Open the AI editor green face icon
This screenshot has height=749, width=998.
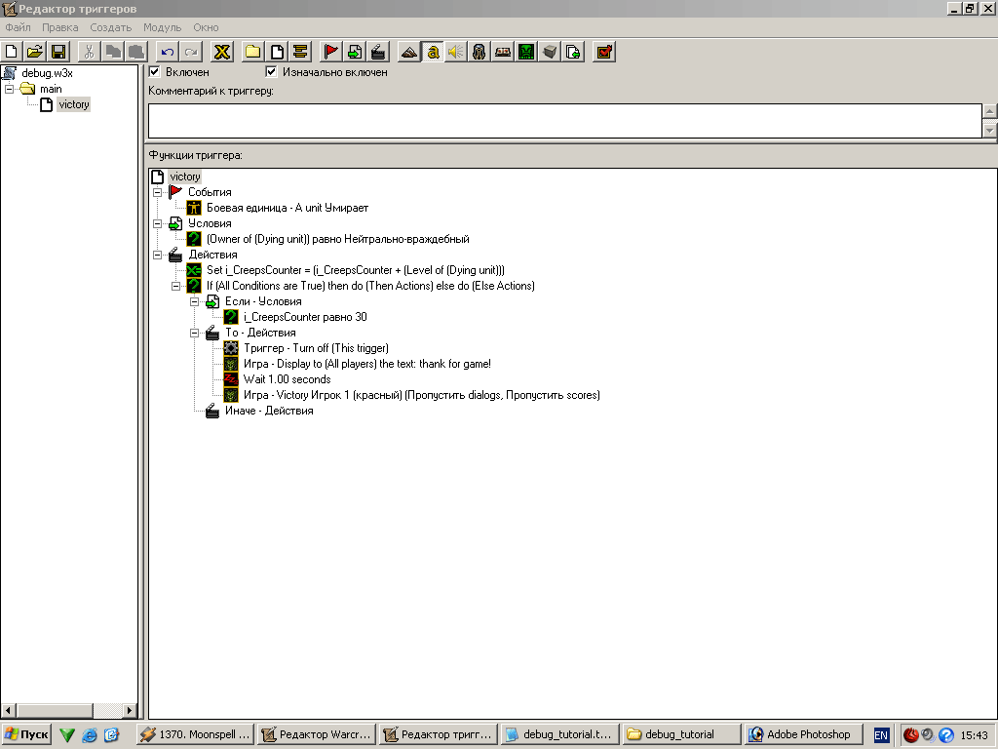pyautogui.click(x=526, y=52)
